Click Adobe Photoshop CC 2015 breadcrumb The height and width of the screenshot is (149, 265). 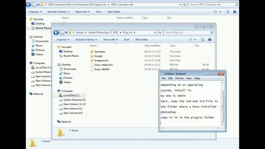click(x=103, y=32)
